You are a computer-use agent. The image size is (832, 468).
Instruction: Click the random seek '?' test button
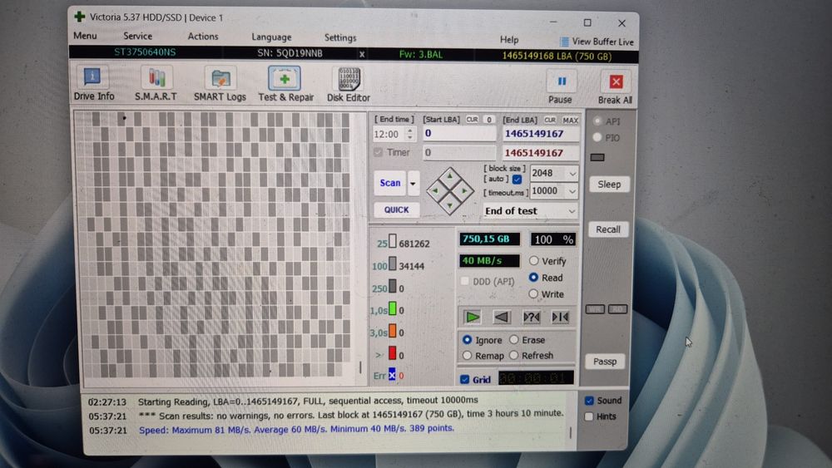coord(531,317)
